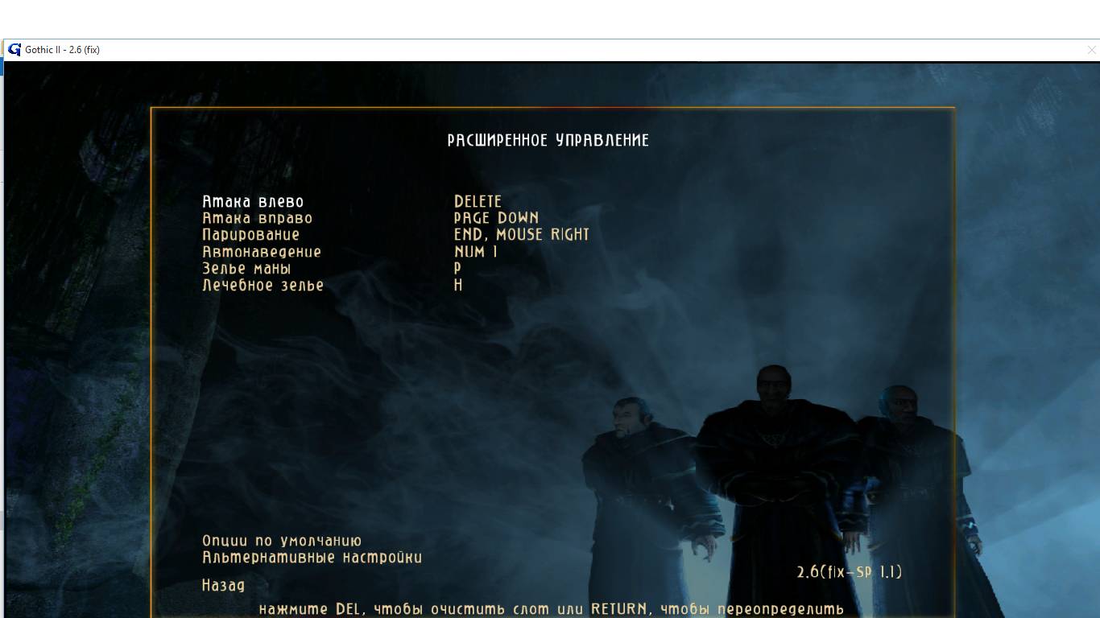Select the Автонаведение control option
Image resolution: width=1100 pixels, height=618 pixels.
(x=262, y=252)
